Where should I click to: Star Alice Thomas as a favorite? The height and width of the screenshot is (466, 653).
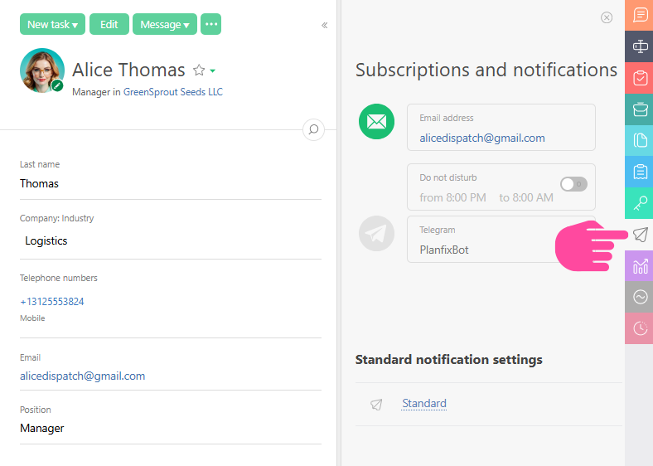(x=199, y=70)
